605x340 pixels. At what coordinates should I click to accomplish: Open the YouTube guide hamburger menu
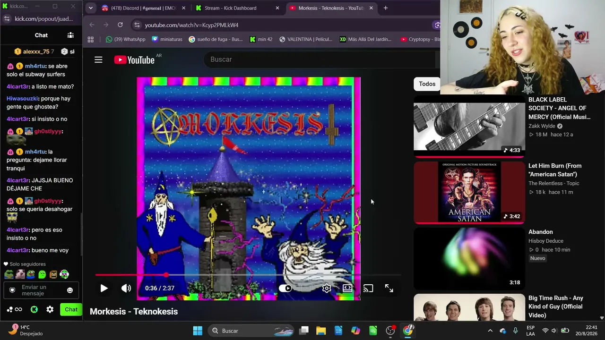(98, 59)
